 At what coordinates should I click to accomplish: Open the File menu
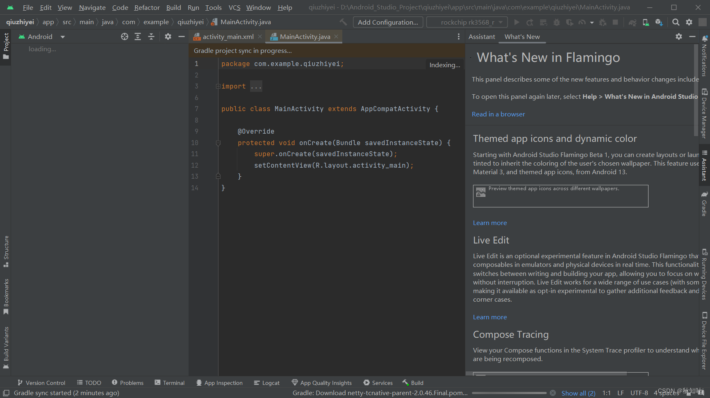pos(28,7)
